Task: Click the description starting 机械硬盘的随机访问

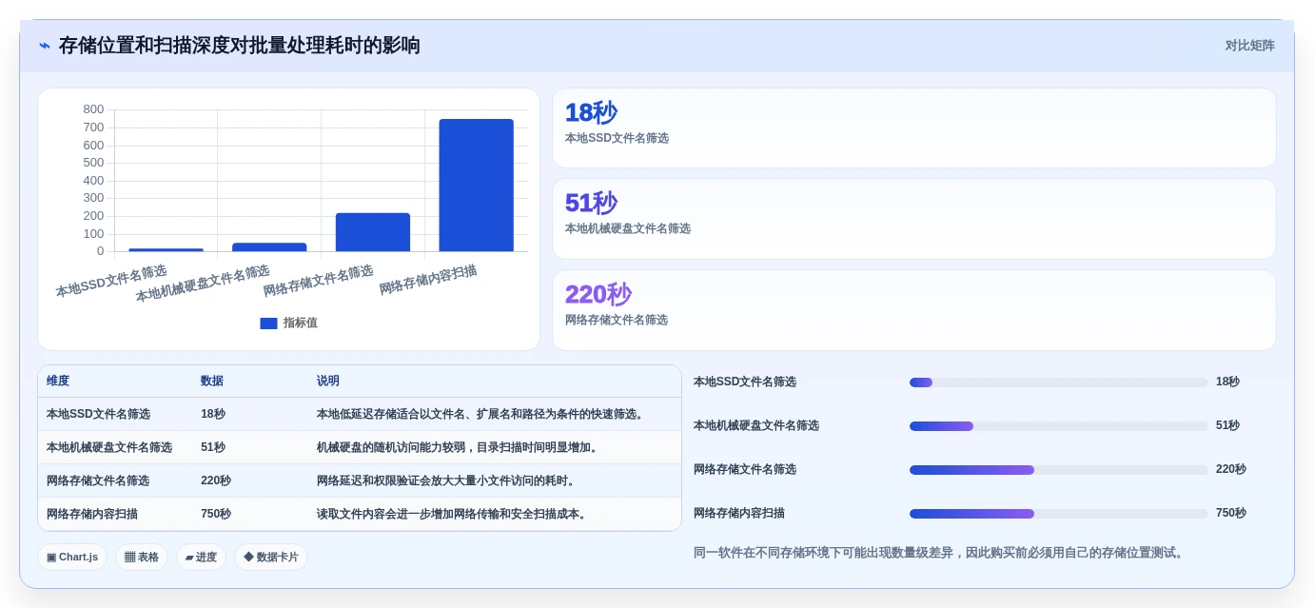Action: pos(459,447)
